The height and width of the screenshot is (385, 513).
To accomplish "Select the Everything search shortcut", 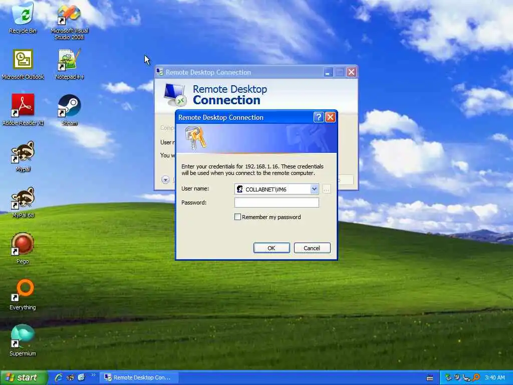I will pyautogui.click(x=23, y=294).
